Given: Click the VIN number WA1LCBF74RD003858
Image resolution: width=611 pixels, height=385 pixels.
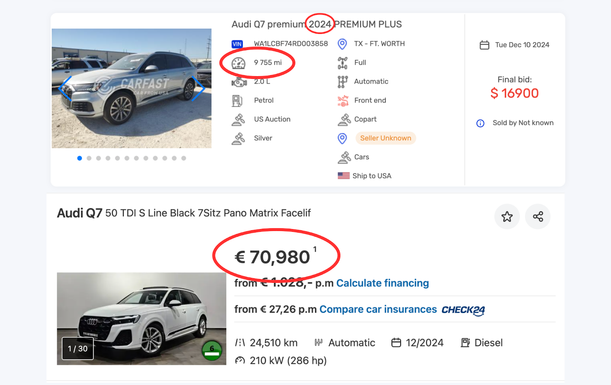Looking at the screenshot, I should (x=291, y=44).
